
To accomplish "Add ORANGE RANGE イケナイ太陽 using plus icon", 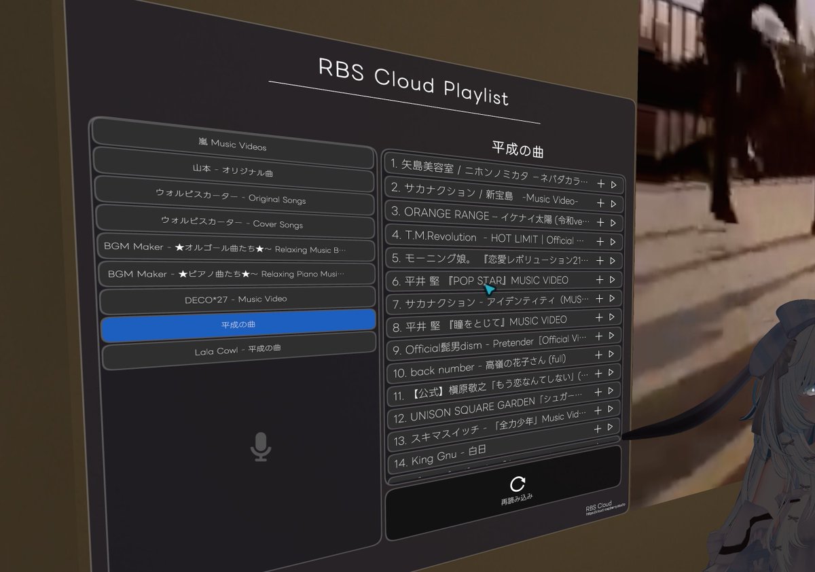I will [x=600, y=221].
